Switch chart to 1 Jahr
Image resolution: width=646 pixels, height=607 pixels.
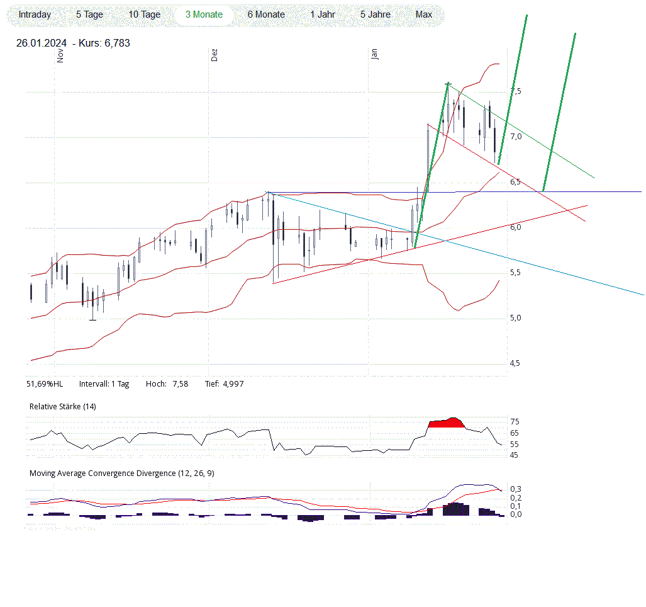[323, 15]
